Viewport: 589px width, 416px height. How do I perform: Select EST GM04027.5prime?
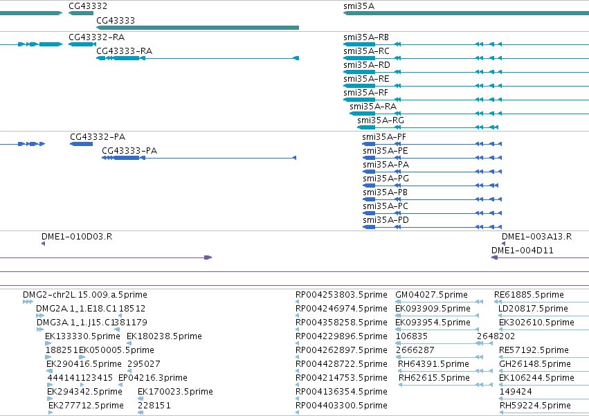point(431,295)
